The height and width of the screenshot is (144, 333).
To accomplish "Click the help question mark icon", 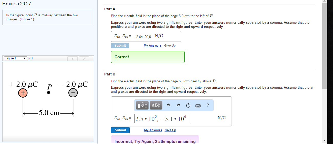I will tap(208, 105).
